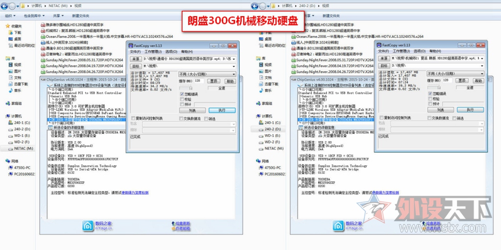Open 视频 library in left Explorer sidebar
This screenshot has height=250, width=501.
15,65
